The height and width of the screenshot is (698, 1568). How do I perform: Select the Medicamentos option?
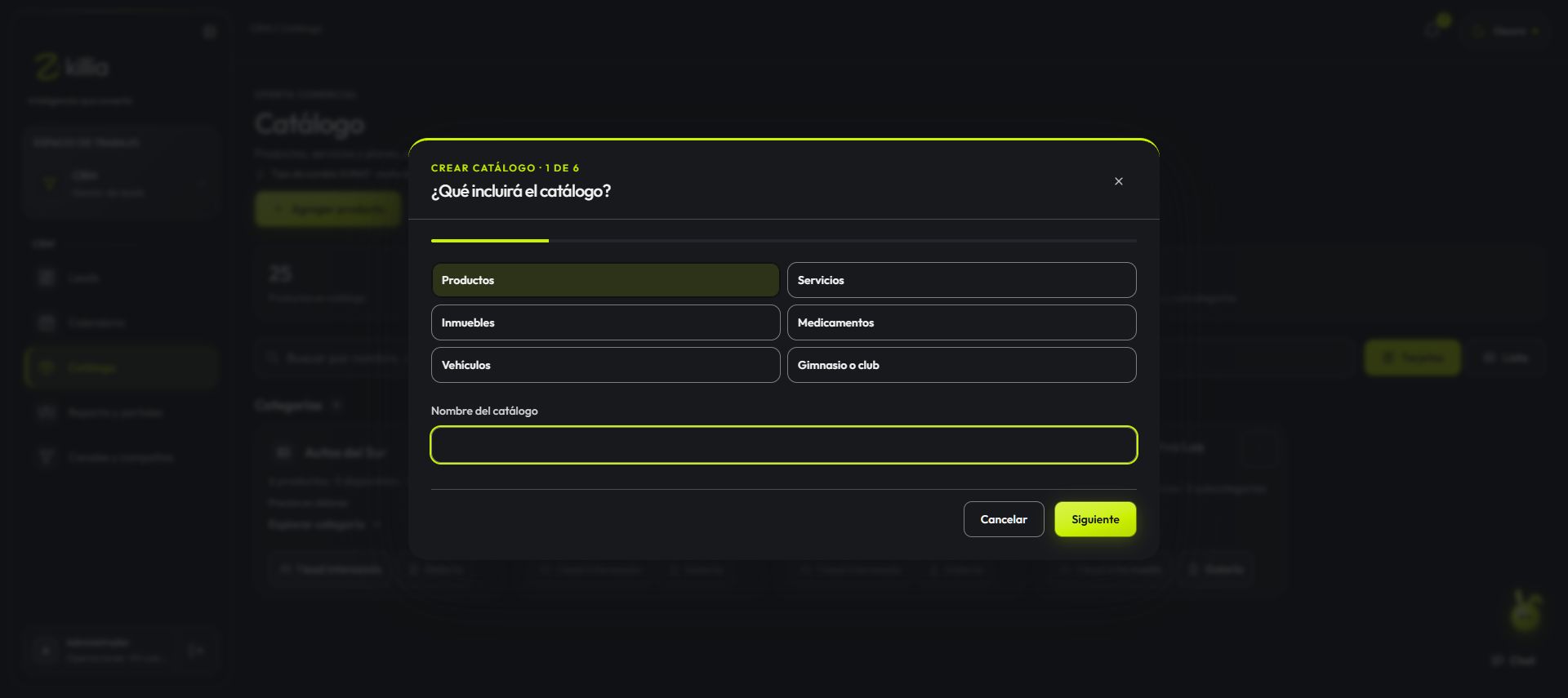pyautogui.click(x=961, y=322)
